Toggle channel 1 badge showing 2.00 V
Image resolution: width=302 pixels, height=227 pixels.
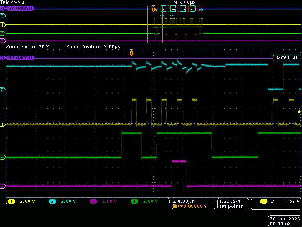coord(12,201)
